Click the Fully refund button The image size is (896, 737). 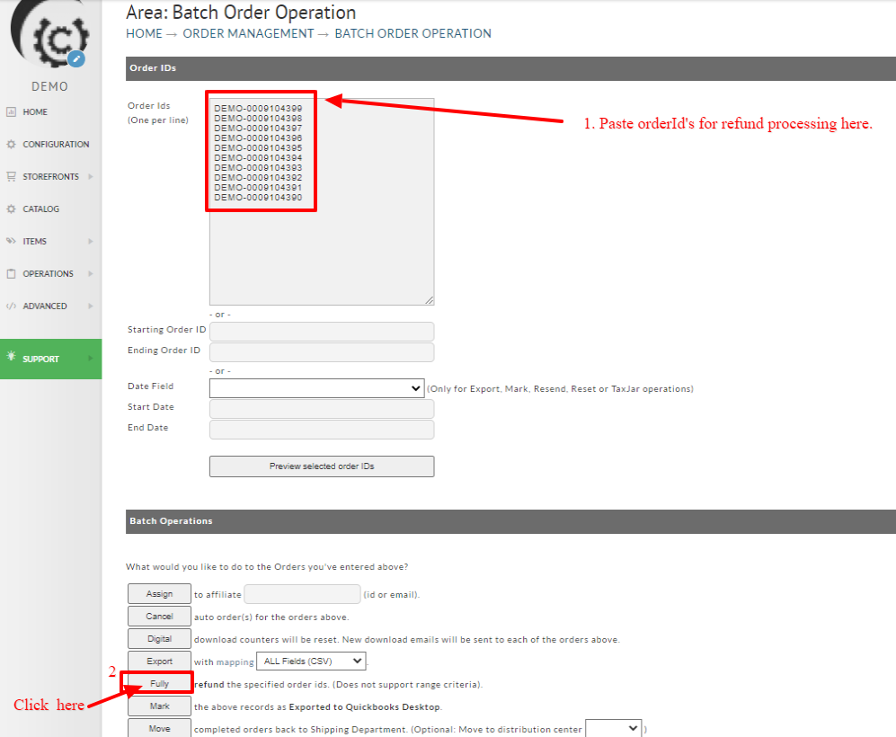159,684
